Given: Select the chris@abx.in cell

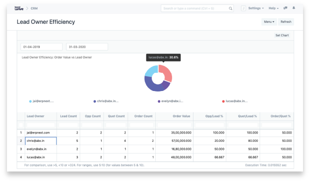Looking at the screenshot, I should [x=41, y=141].
